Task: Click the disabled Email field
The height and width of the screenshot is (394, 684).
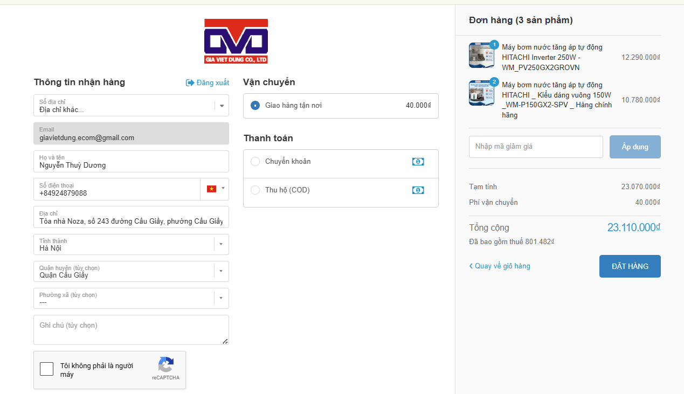Action: pos(131,134)
